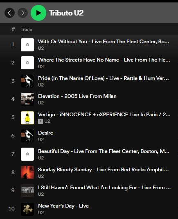The width and height of the screenshot is (178, 219).
Task: Select I Still Haven't Found What I'm Looking For
Action: pyautogui.click(x=104, y=188)
